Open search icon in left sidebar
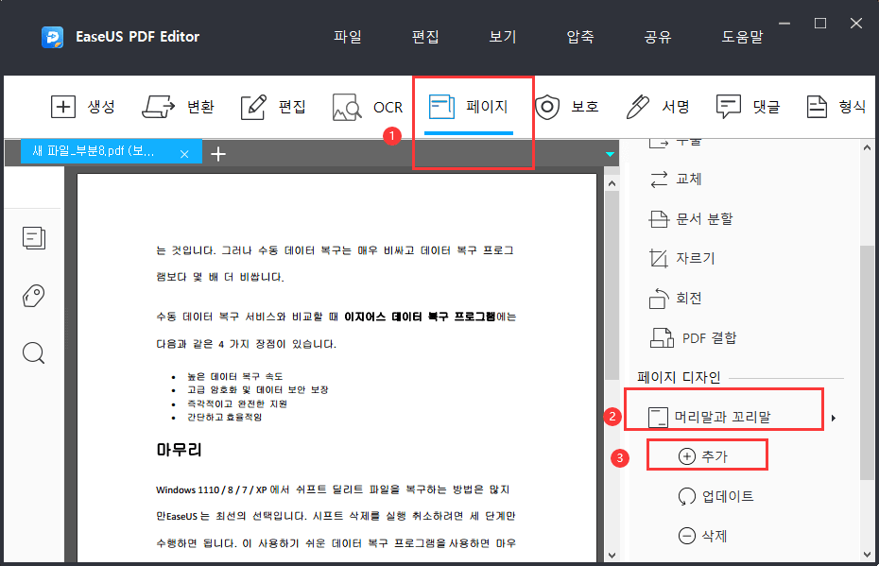The width and height of the screenshot is (879, 566). [x=34, y=352]
